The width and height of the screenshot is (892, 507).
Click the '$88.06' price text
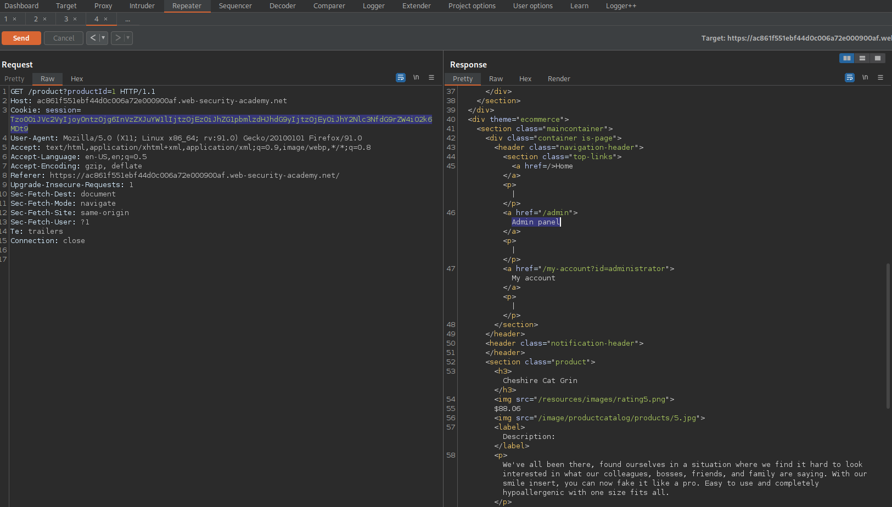click(x=507, y=409)
